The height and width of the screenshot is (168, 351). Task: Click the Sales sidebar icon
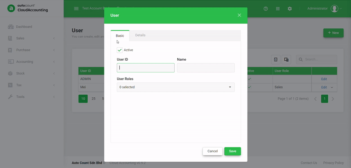[x=10, y=38]
